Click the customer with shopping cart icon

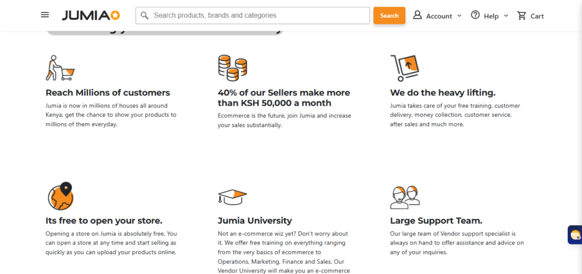coord(60,68)
